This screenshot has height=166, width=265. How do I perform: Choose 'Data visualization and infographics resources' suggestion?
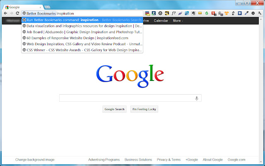click(82, 26)
